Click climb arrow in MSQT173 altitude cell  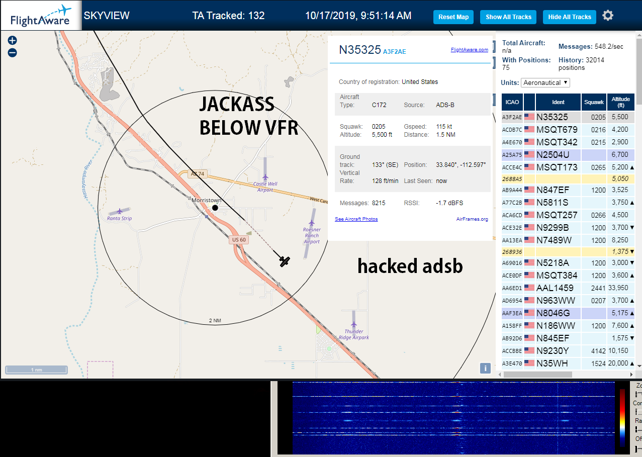[x=632, y=167]
